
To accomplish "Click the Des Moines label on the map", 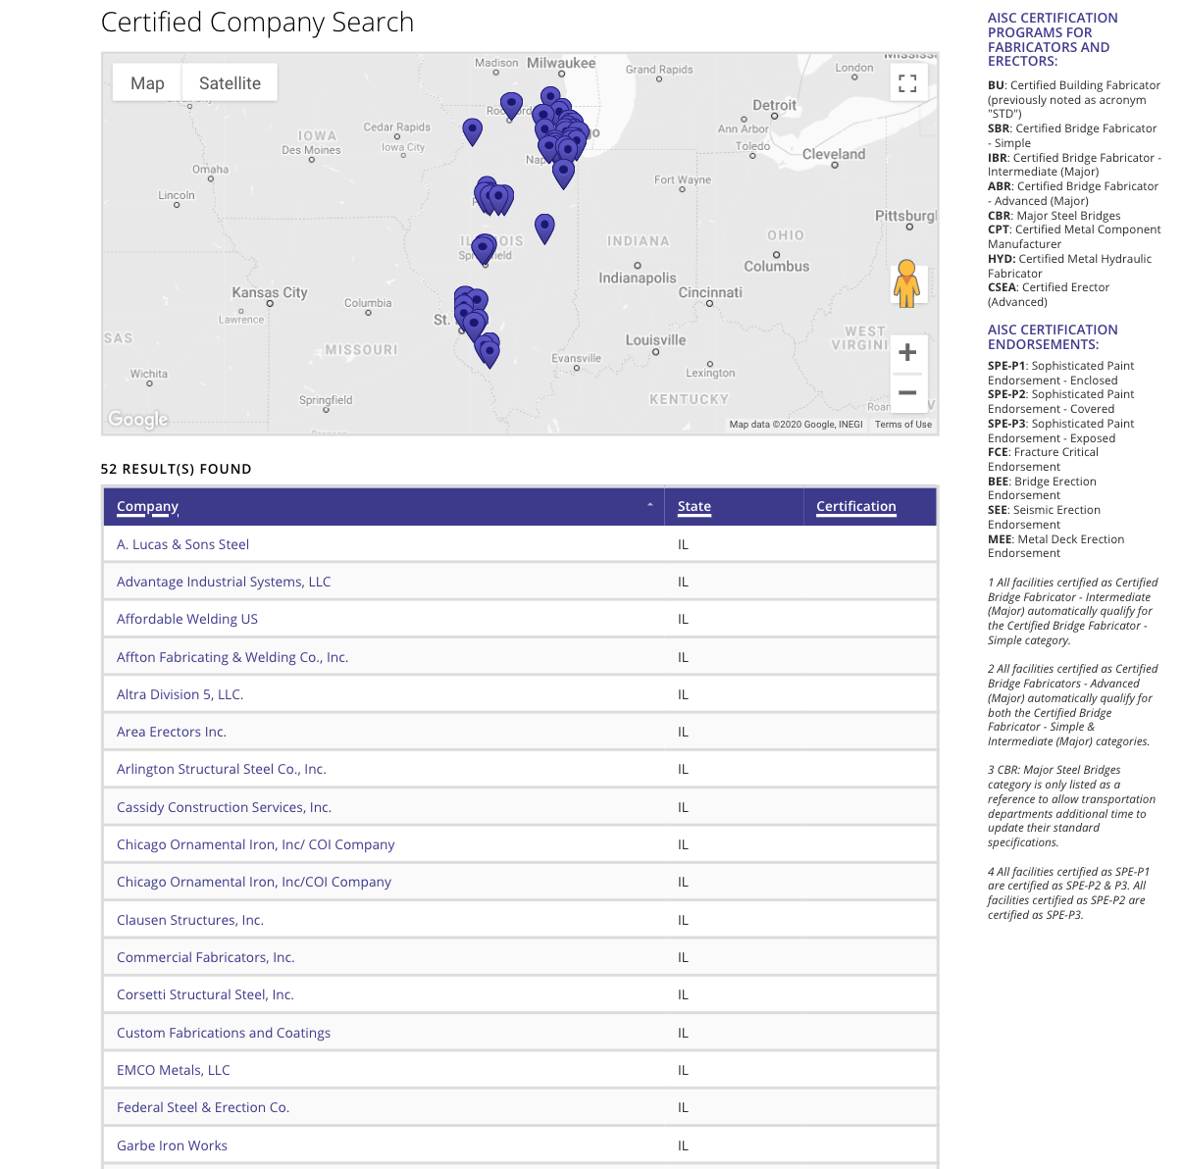I will click(x=311, y=150).
